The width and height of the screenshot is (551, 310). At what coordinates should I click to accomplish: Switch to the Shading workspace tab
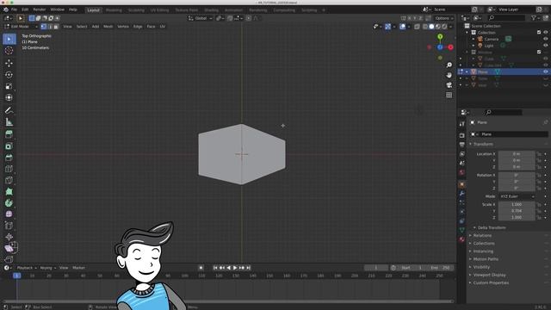click(x=211, y=10)
